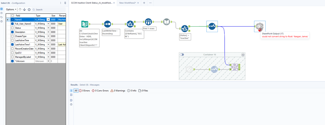This screenshot has height=125, width=325.
Task: Check the RecordCreationDate field checkbox
Action: pyautogui.click(x=12, y=49)
